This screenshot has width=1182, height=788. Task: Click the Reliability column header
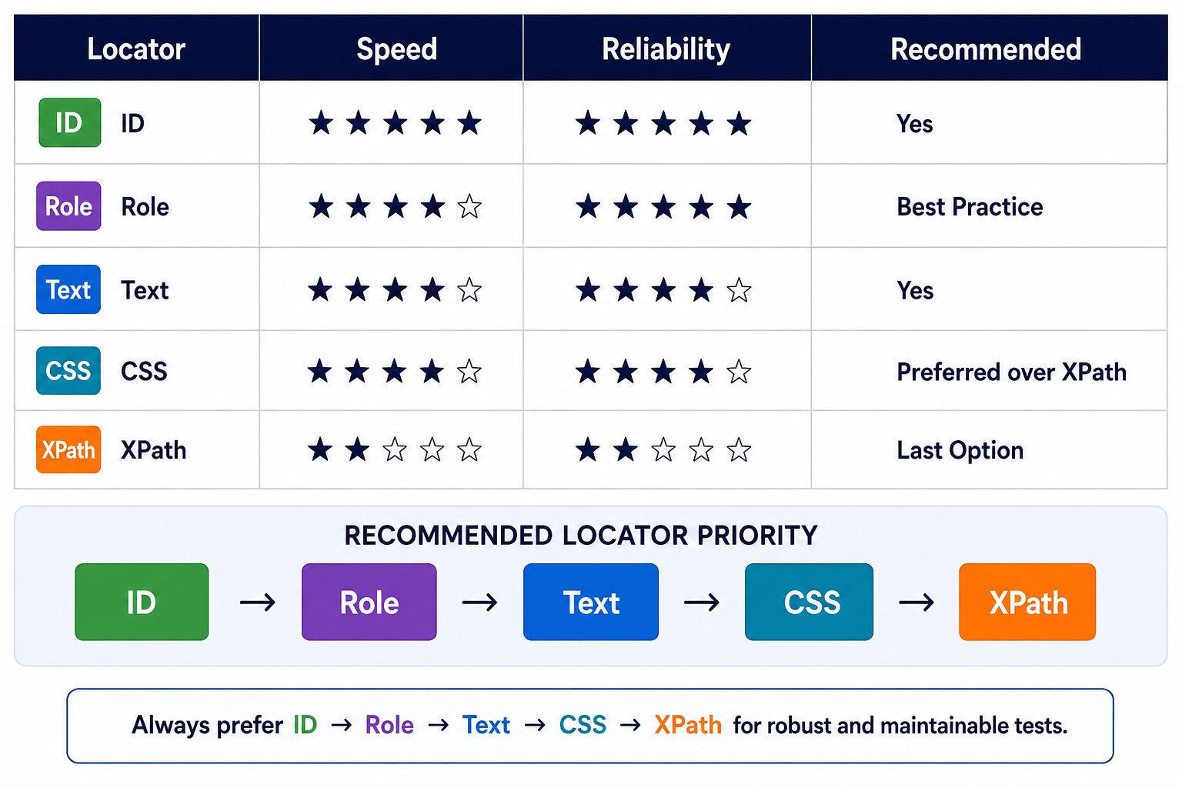point(666,48)
